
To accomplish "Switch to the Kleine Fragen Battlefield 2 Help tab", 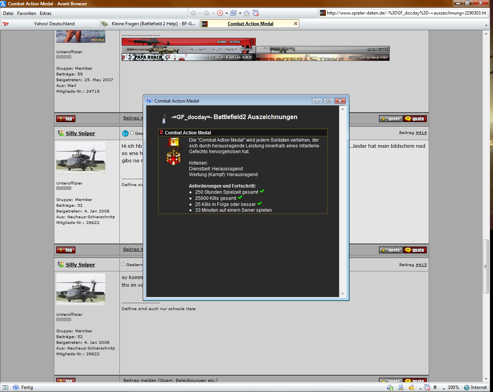I will point(150,24).
